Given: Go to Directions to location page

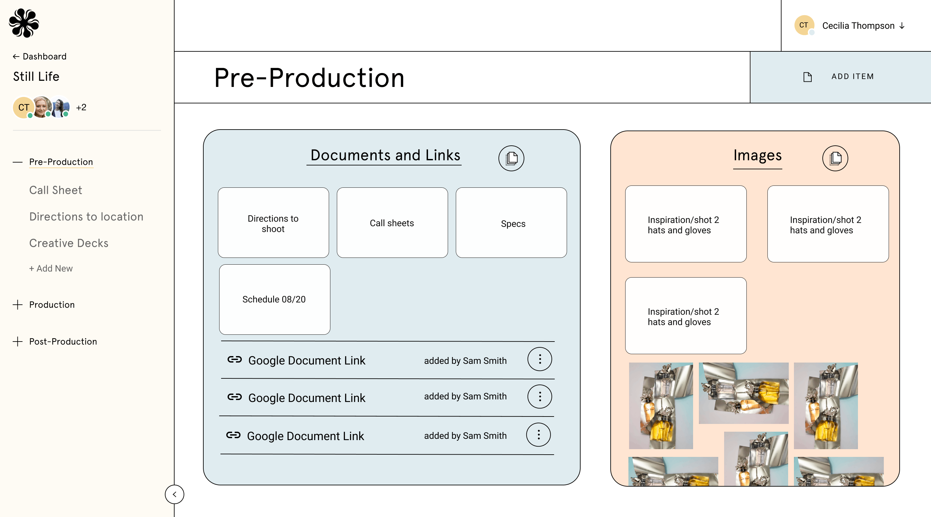Looking at the screenshot, I should click(86, 216).
